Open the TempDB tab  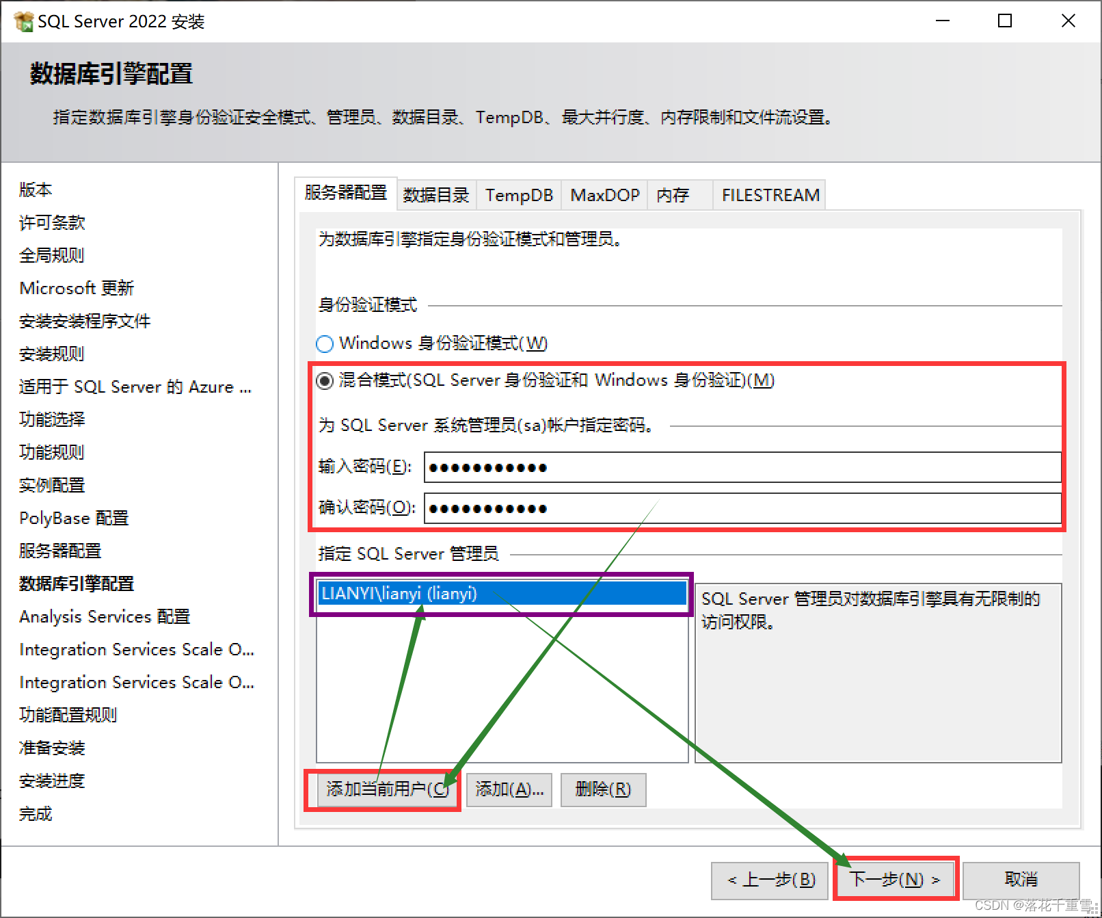519,195
